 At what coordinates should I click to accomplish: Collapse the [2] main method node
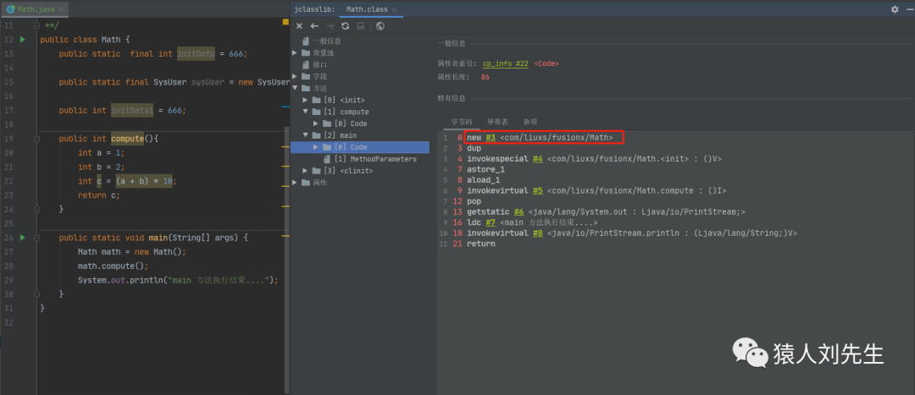pyautogui.click(x=305, y=135)
